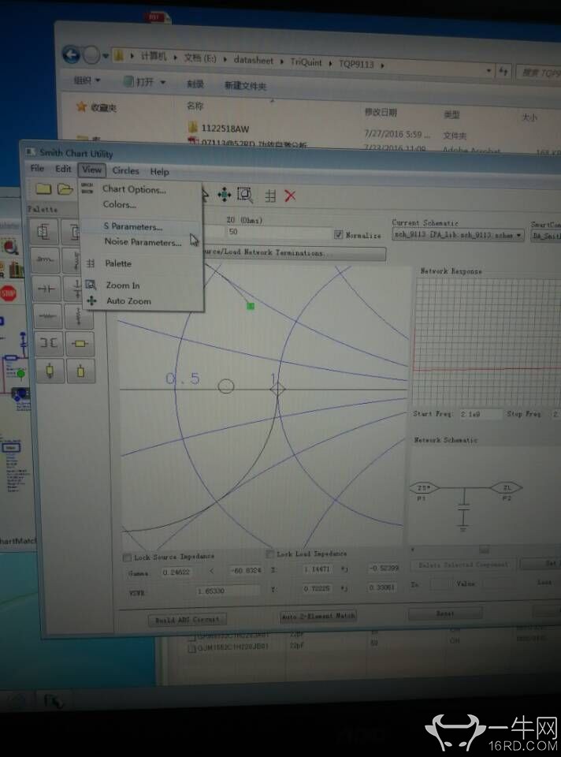
Task: Click the Reset button
Action: tap(444, 613)
